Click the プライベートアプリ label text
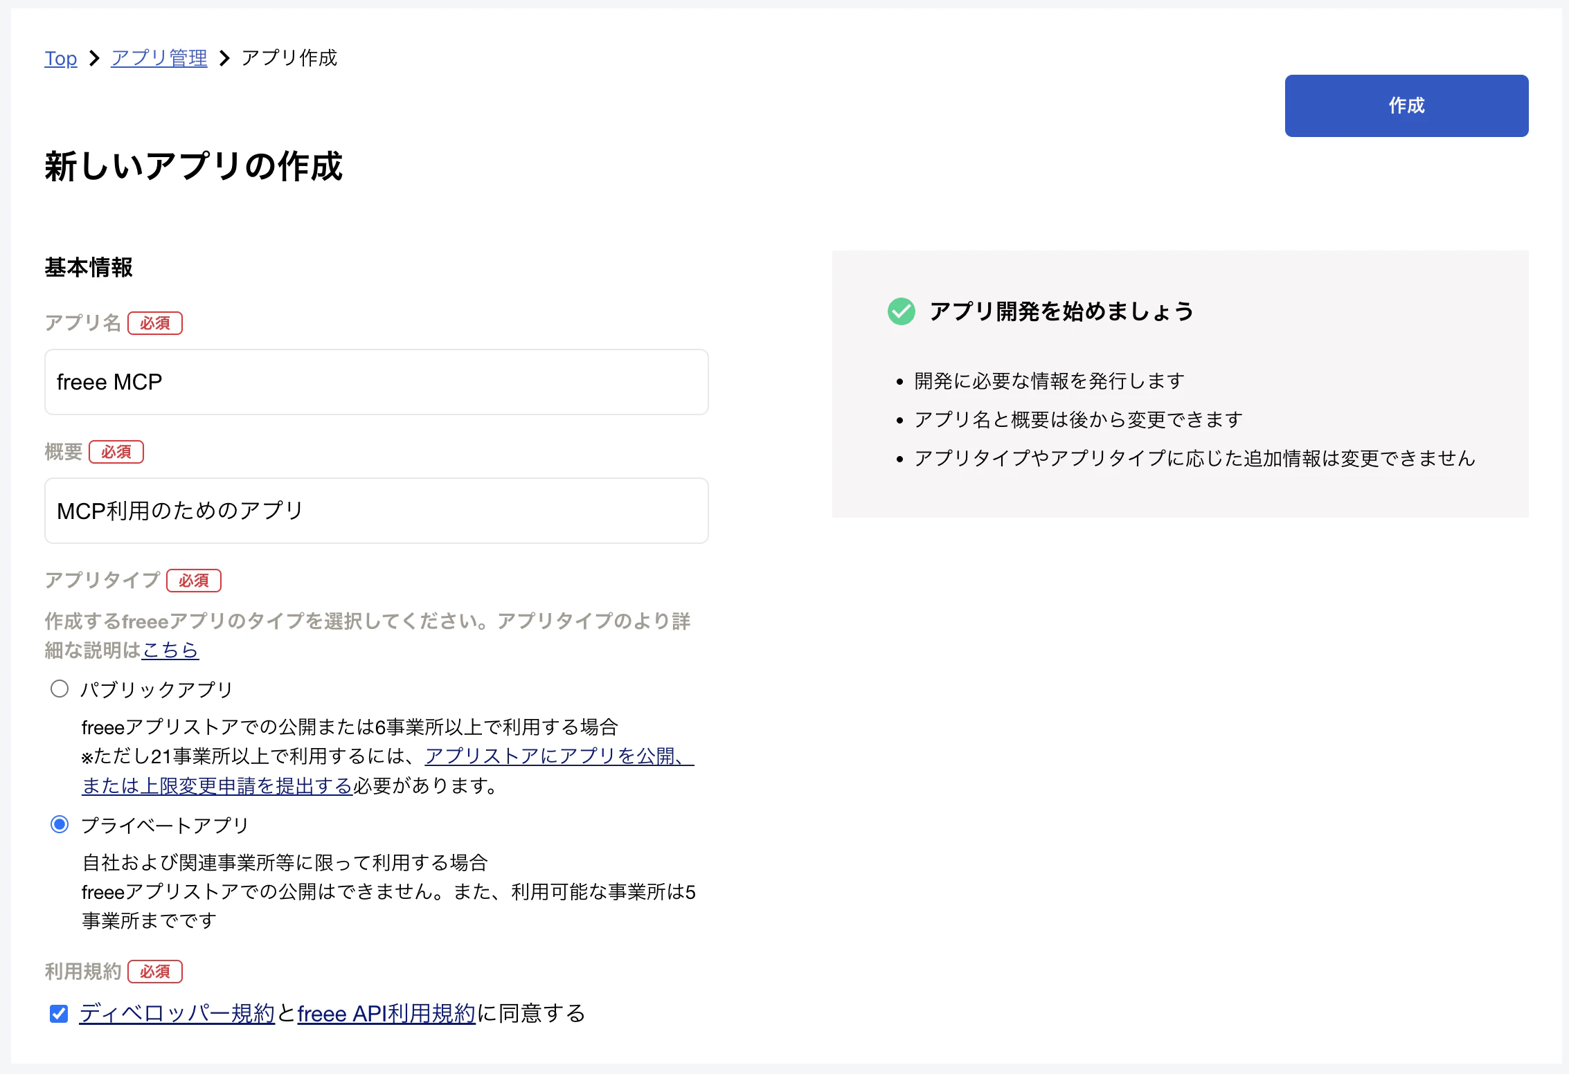The height and width of the screenshot is (1074, 1569). point(165,825)
